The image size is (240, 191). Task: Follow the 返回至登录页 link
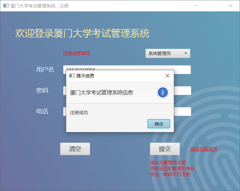pyautogui.click(x=203, y=149)
